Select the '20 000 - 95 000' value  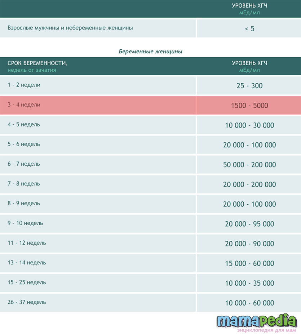pos(249,224)
